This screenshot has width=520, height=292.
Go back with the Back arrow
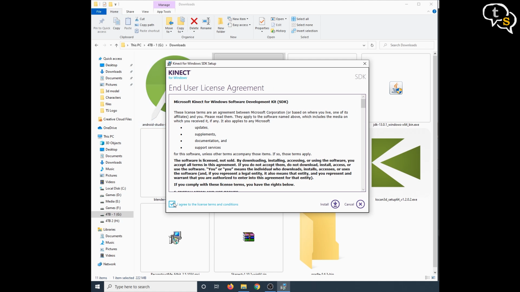pos(96,45)
